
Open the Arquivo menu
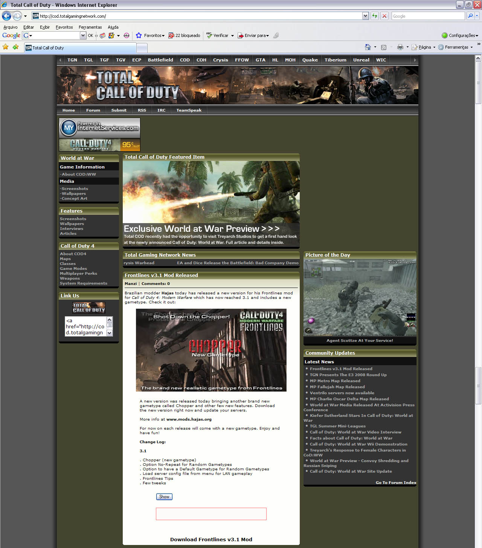[10, 27]
